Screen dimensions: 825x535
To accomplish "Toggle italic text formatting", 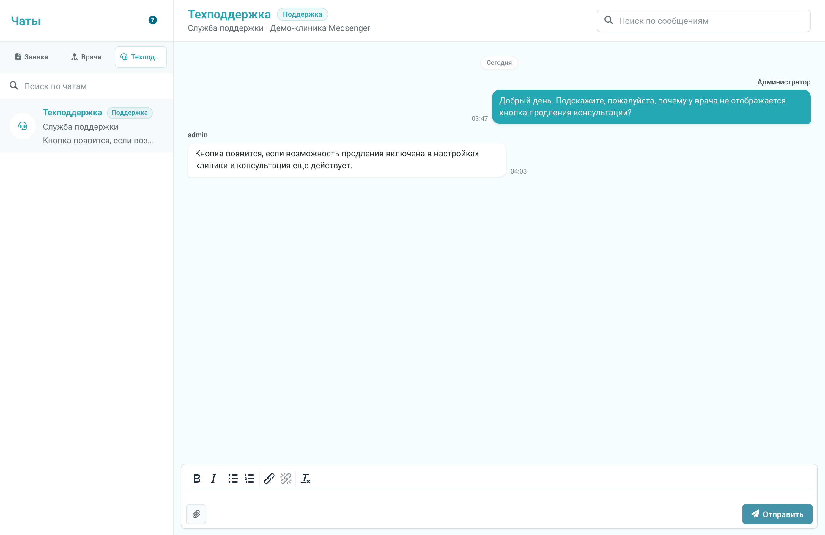I will point(213,479).
